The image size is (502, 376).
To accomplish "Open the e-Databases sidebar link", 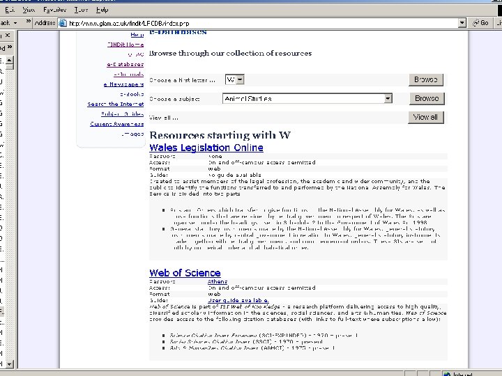I will (x=125, y=64).
